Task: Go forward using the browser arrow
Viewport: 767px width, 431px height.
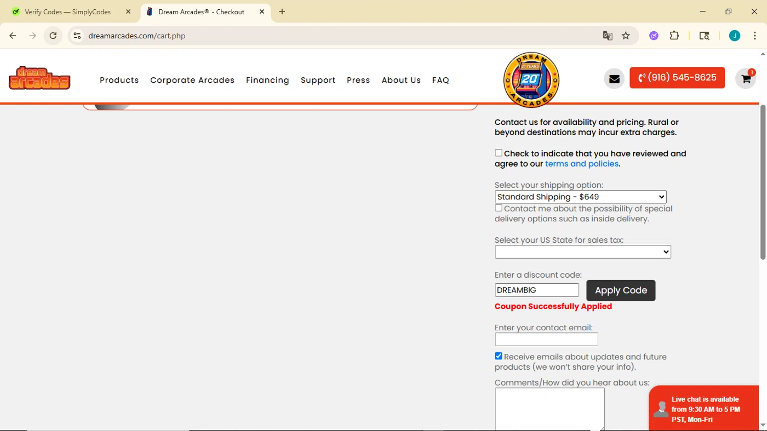Action: click(x=33, y=36)
